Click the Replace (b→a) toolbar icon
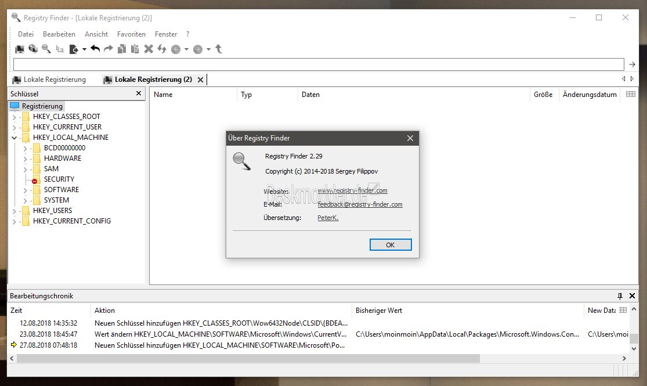The height and width of the screenshot is (386, 647). [x=60, y=49]
